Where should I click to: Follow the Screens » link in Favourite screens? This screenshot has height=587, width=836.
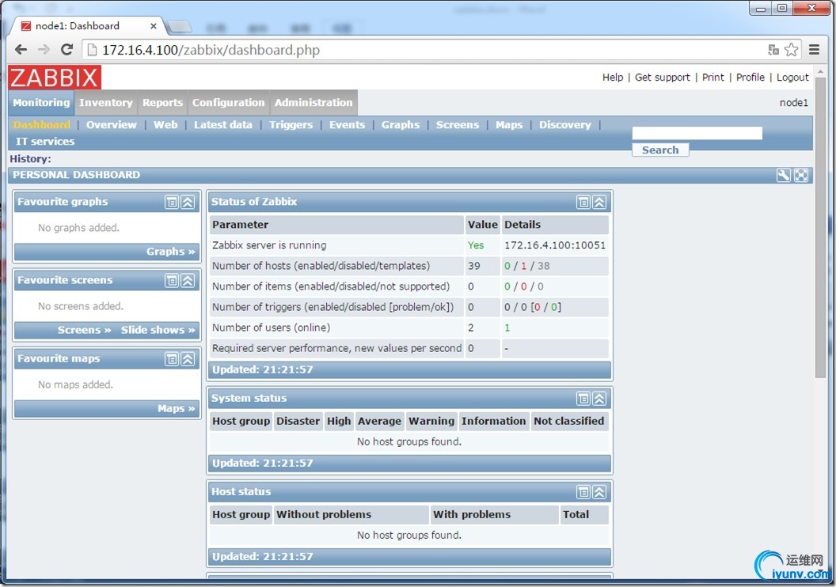[x=84, y=330]
